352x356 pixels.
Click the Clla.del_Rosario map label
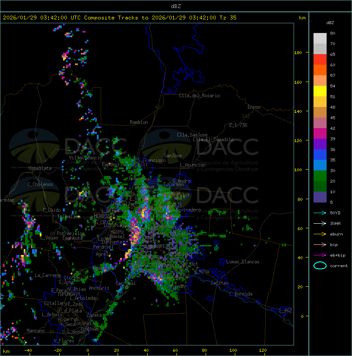coord(199,96)
